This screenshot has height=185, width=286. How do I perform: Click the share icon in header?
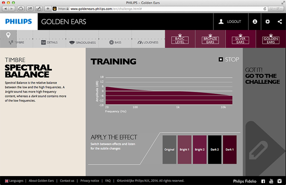pyautogui.click(x=280, y=21)
